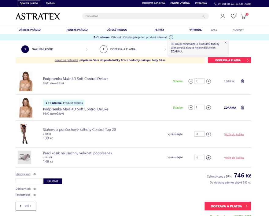Open the AKCE menu item
This screenshot has height=216, width=269.
point(214,30)
